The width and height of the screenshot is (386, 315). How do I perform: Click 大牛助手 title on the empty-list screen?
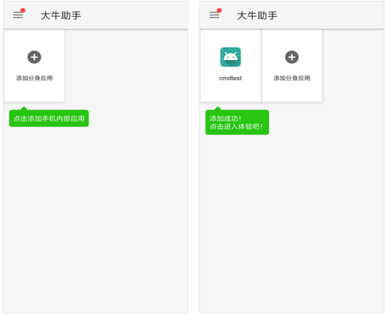coord(61,16)
